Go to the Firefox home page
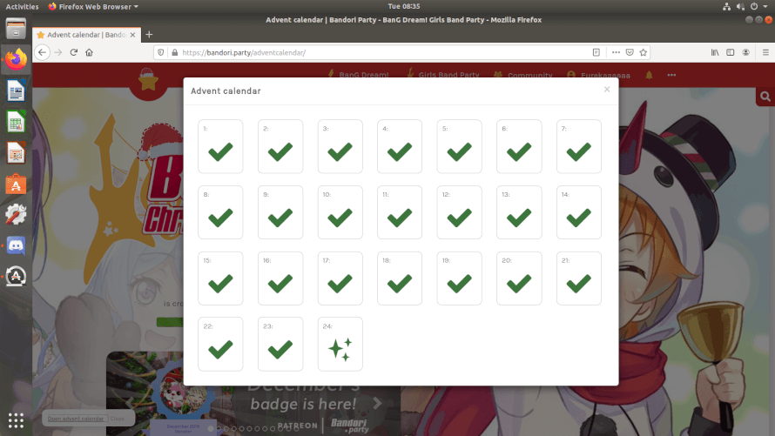 pos(91,53)
